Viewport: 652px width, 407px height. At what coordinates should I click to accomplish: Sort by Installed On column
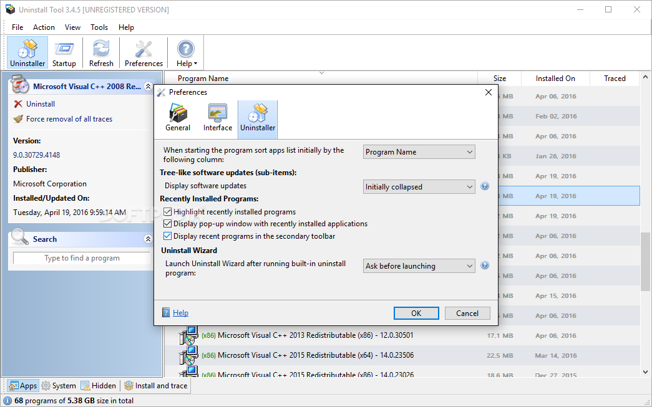(x=555, y=79)
